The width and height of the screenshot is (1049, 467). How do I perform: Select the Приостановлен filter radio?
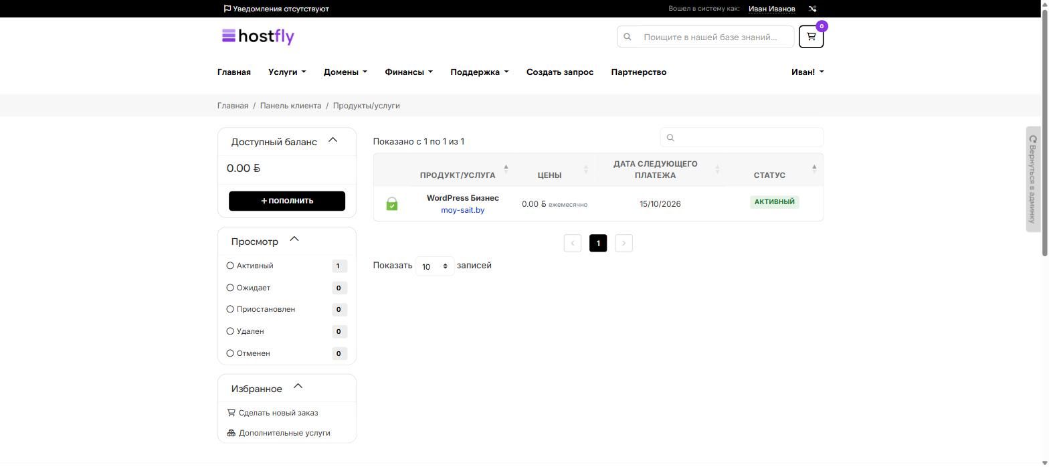pos(230,309)
